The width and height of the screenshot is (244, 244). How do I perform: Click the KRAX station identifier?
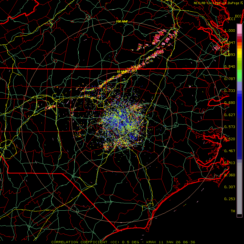click(152, 242)
